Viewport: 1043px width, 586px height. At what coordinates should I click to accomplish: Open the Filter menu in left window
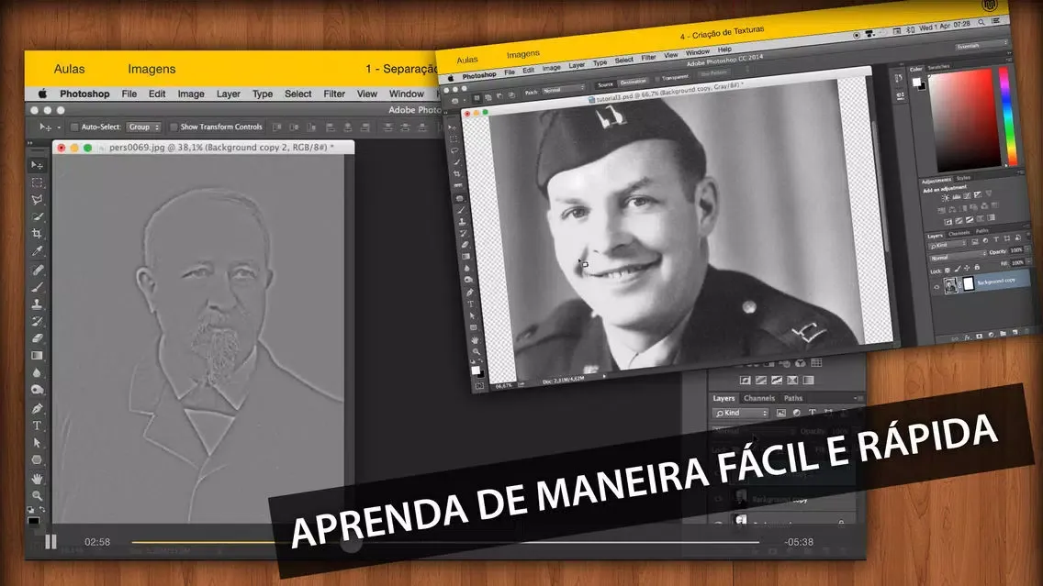334,94
